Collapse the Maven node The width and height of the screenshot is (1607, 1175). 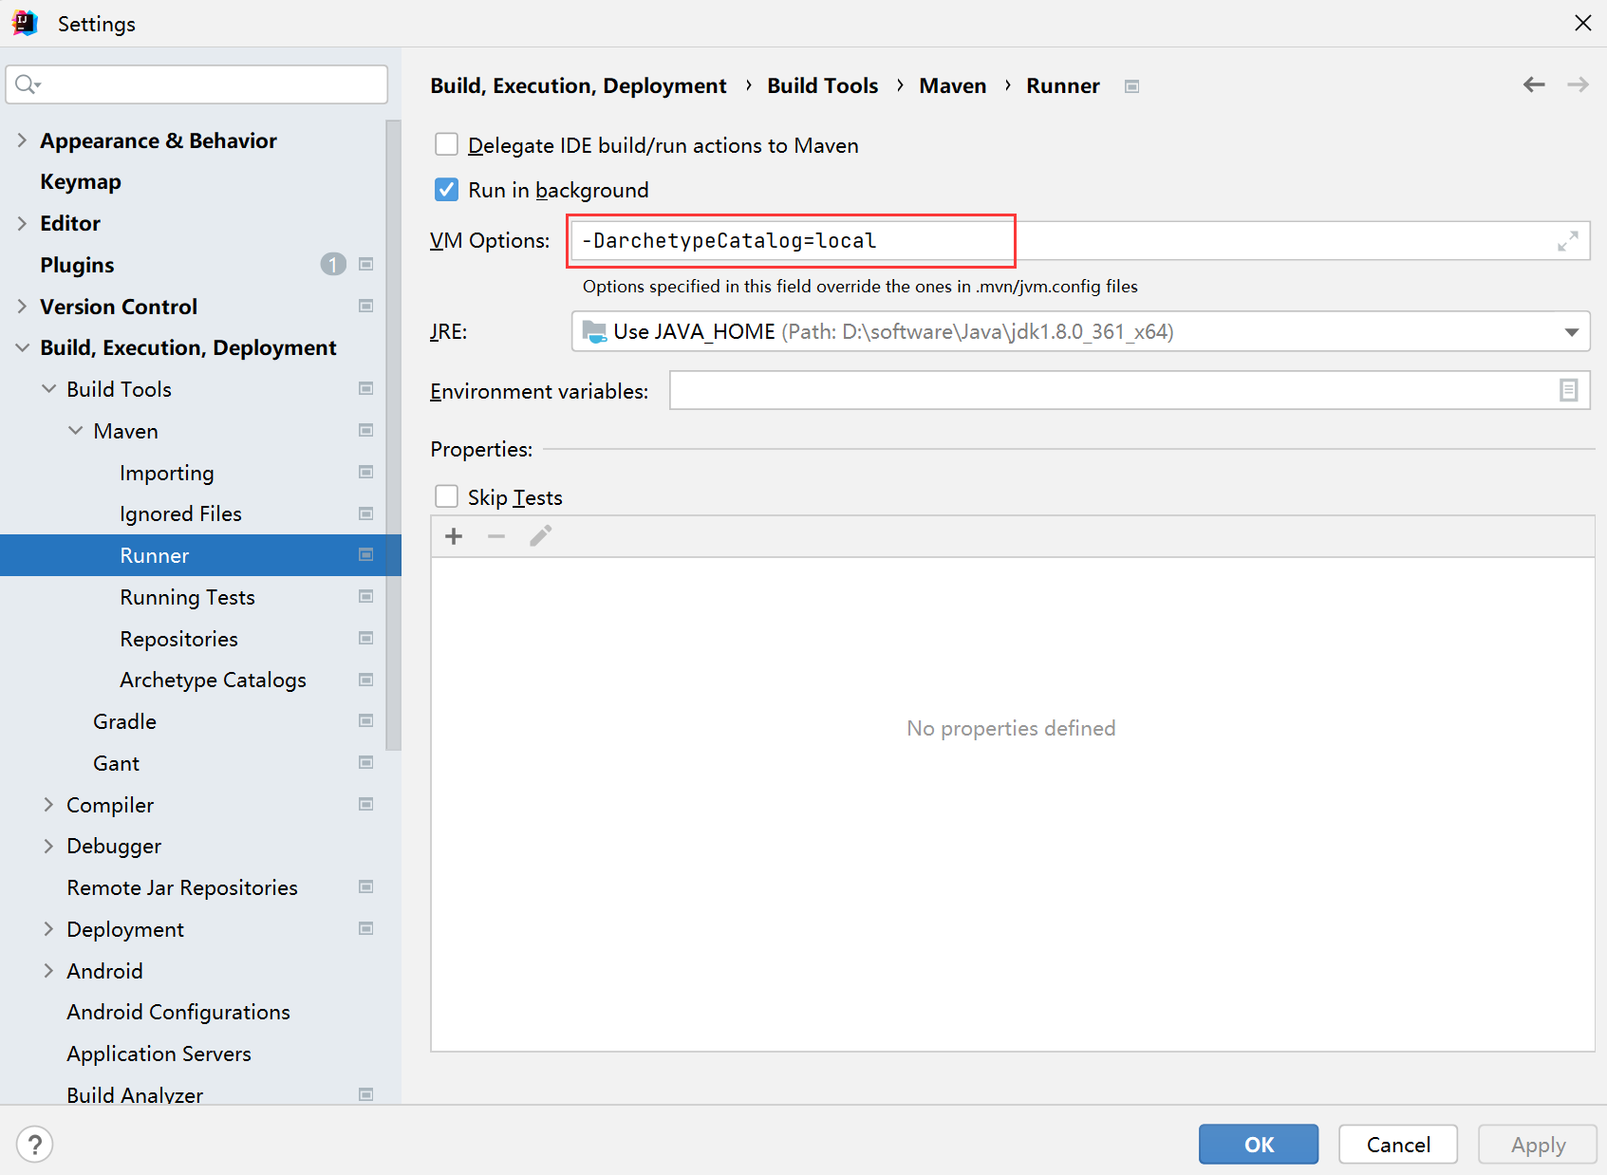click(x=75, y=431)
